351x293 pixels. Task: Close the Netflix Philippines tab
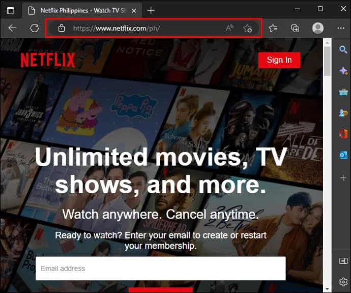(134, 11)
